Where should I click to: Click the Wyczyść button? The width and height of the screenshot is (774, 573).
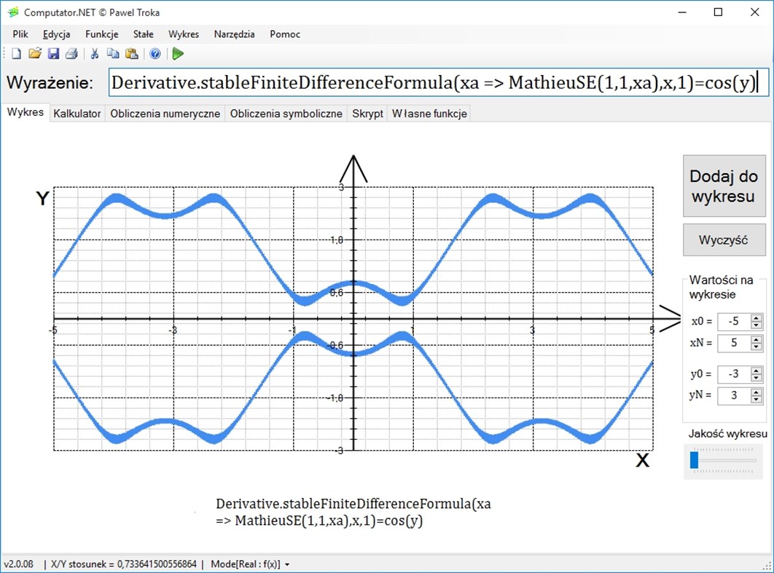coord(724,240)
